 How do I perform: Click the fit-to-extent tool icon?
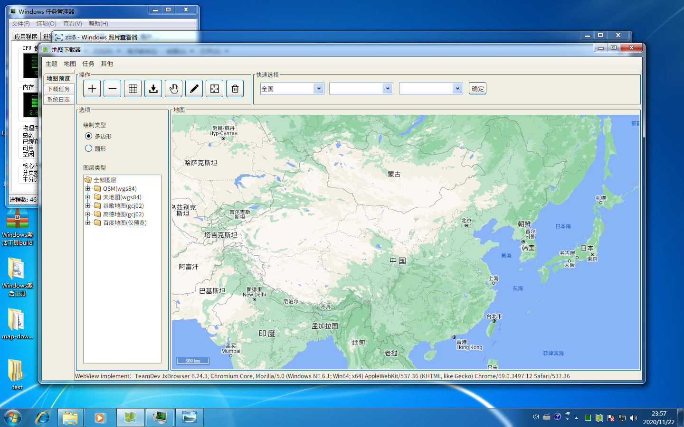pyautogui.click(x=215, y=89)
